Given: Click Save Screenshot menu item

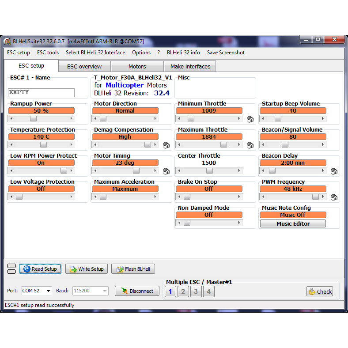Looking at the screenshot, I should (x=226, y=53).
